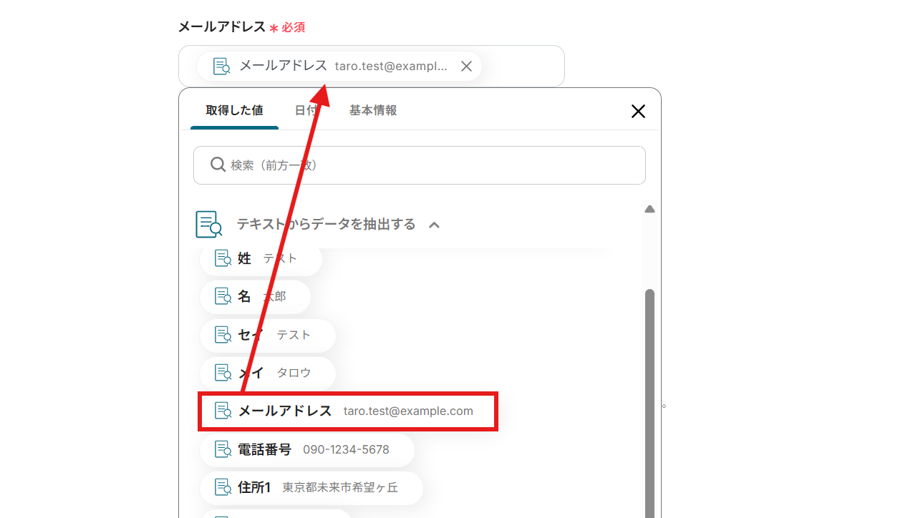Select the 名 太郎 value
Viewport: 918px width, 518px height.
[255, 296]
